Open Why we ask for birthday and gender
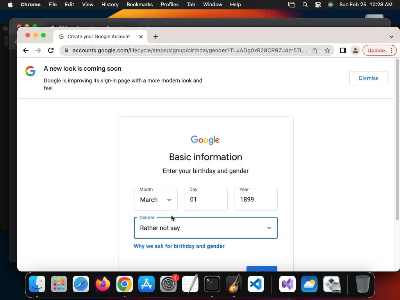The height and width of the screenshot is (300, 400). (179, 246)
